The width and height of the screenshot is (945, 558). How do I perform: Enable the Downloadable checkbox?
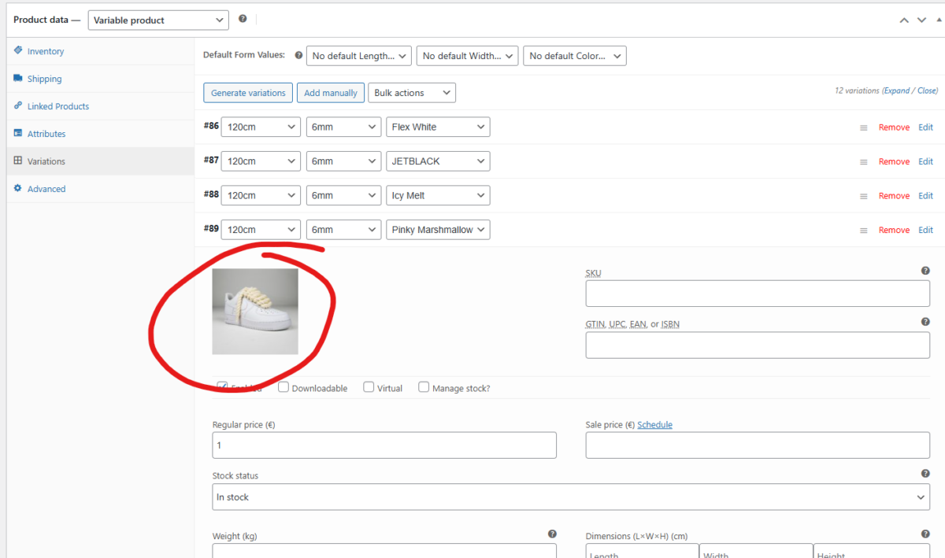pyautogui.click(x=283, y=387)
